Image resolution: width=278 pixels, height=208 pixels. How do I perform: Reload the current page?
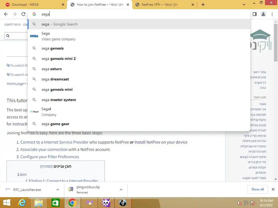coord(23,14)
